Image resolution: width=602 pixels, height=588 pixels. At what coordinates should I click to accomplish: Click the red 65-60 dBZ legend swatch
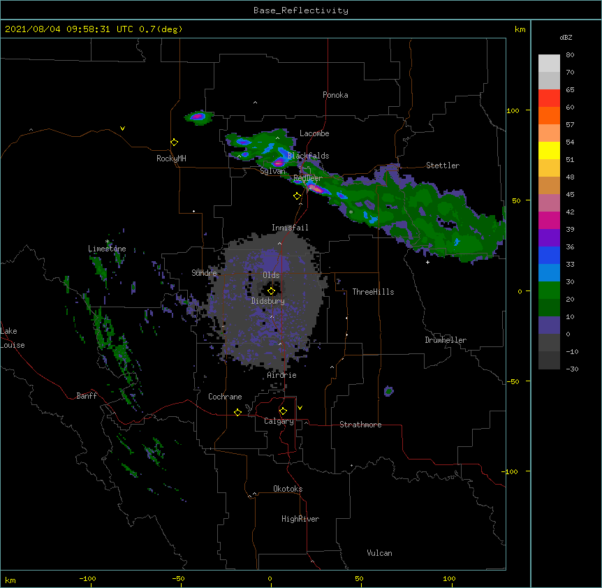[x=549, y=98]
